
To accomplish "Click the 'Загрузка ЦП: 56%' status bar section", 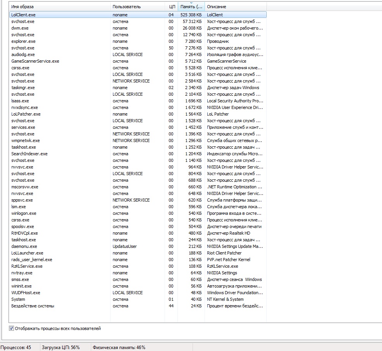I will (x=61, y=347).
